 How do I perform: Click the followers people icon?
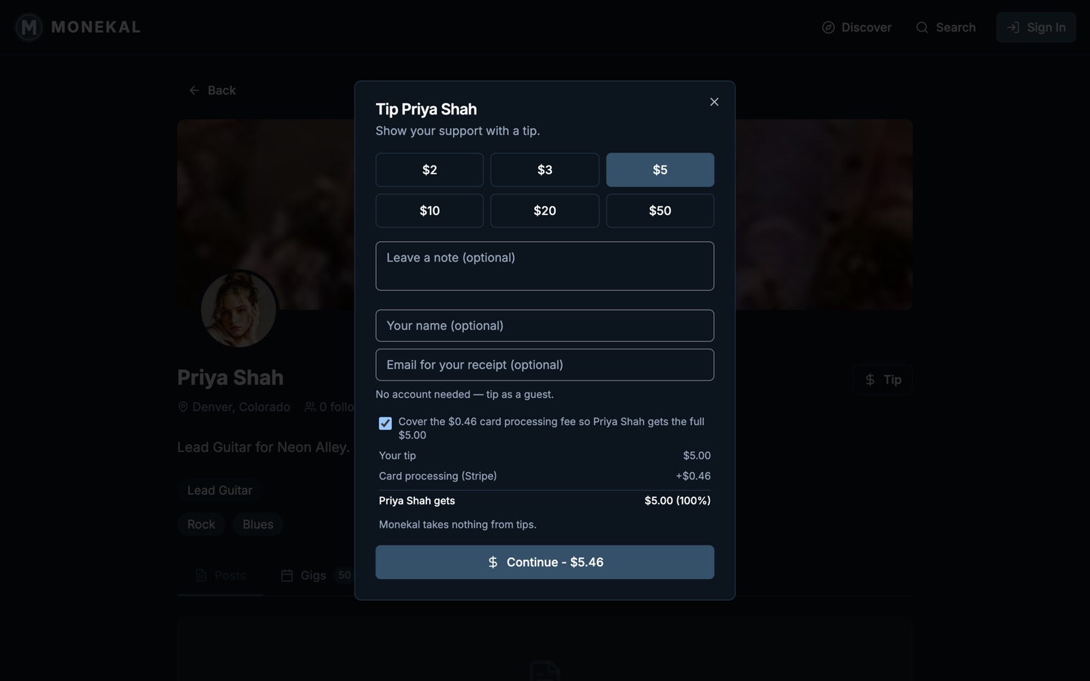pos(309,407)
